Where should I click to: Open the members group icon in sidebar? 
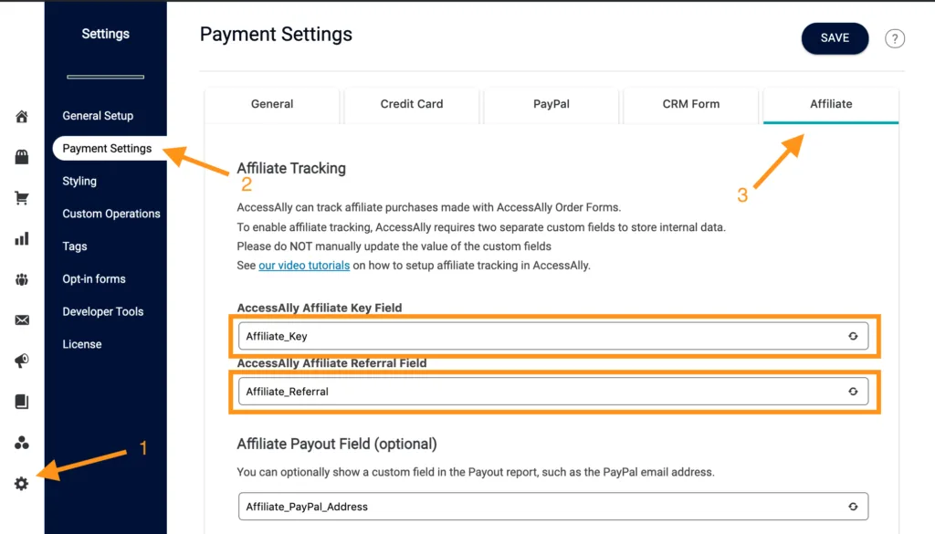pyautogui.click(x=21, y=442)
